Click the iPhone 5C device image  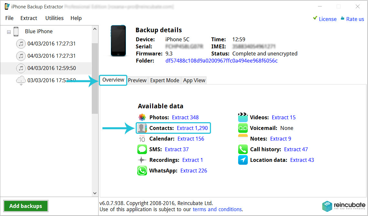tap(118, 41)
